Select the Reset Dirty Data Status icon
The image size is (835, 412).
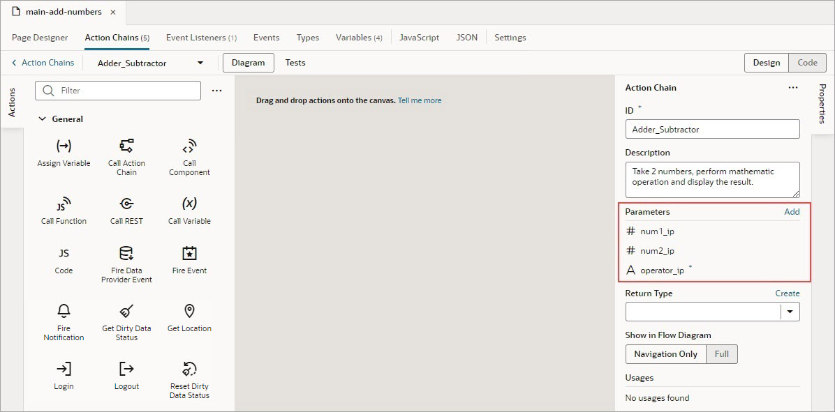coord(189,369)
